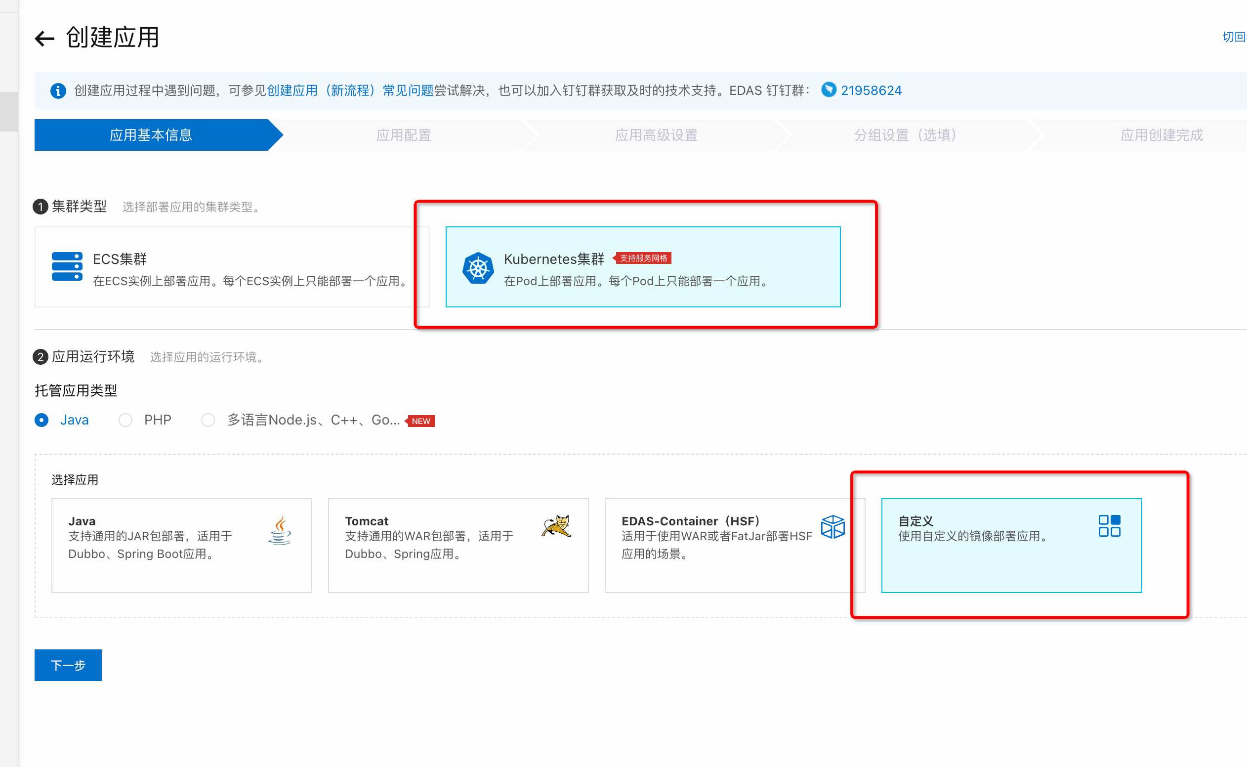Click the blue info icon in the notice banner
This screenshot has height=767, width=1247.
click(x=58, y=91)
